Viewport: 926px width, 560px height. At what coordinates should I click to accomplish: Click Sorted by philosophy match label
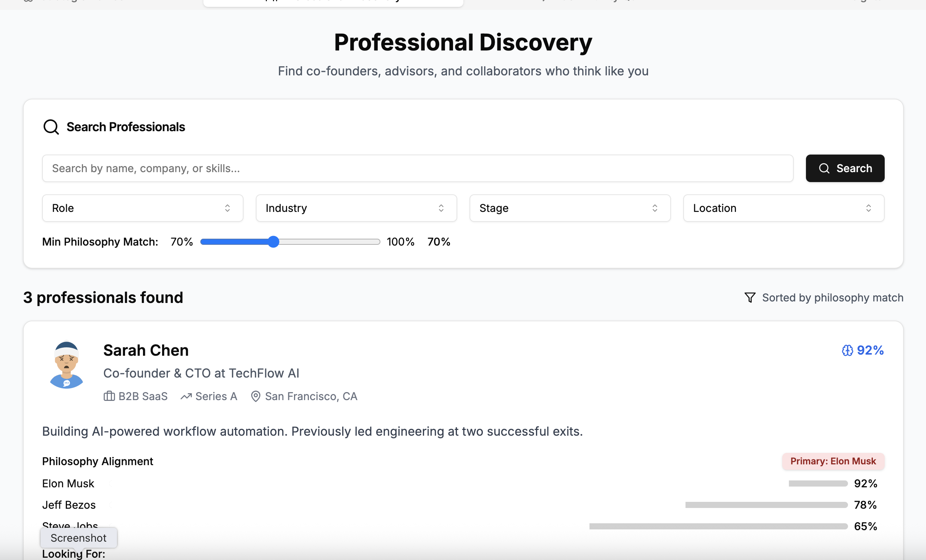tap(832, 298)
